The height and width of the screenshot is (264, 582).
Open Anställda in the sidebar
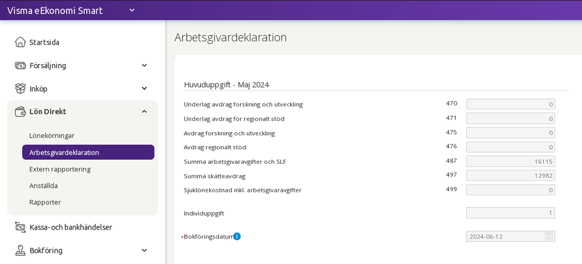pos(44,186)
